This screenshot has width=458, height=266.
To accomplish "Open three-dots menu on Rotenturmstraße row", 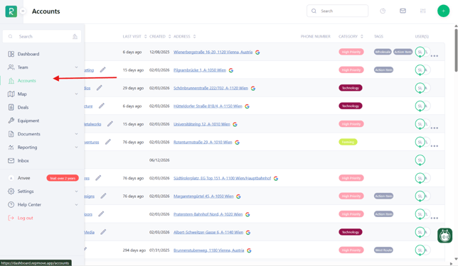I will [435, 146].
